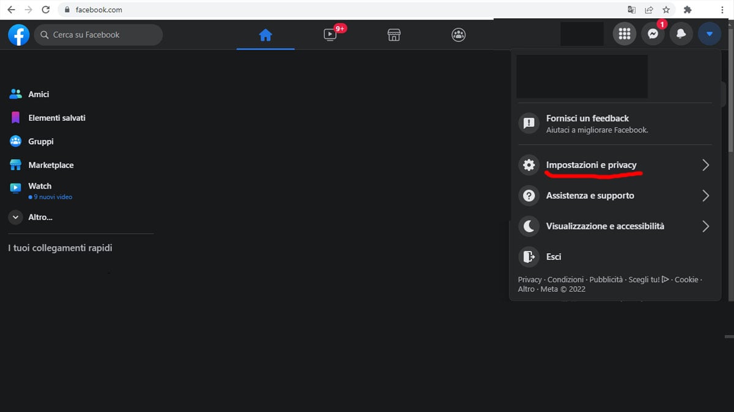
Task: Open the Cookie footer link
Action: pos(686,280)
